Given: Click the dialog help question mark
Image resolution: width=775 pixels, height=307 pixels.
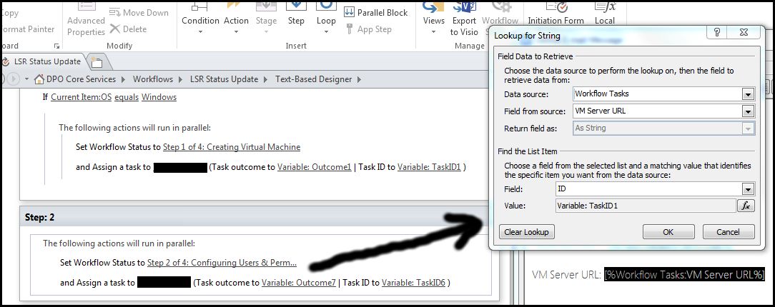Looking at the screenshot, I should 716,33.
